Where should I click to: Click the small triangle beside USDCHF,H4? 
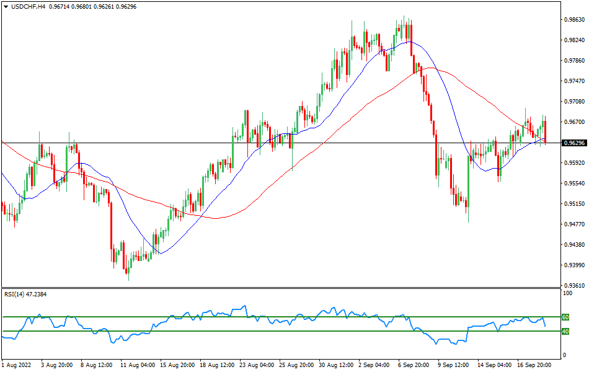tap(6, 6)
